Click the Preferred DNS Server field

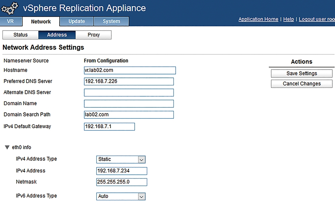[x=129, y=82]
